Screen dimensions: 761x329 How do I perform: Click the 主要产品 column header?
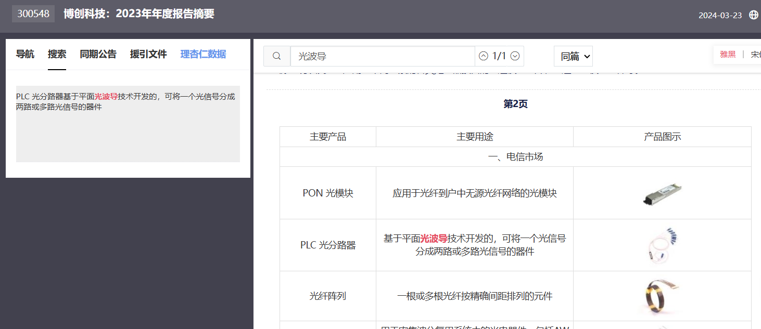click(x=328, y=137)
